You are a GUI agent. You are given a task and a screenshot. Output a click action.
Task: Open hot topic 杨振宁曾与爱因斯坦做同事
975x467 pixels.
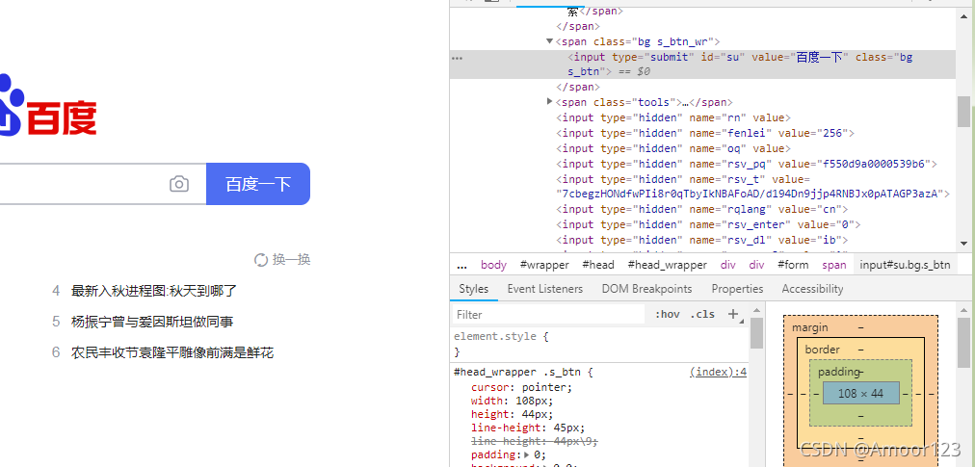click(152, 322)
